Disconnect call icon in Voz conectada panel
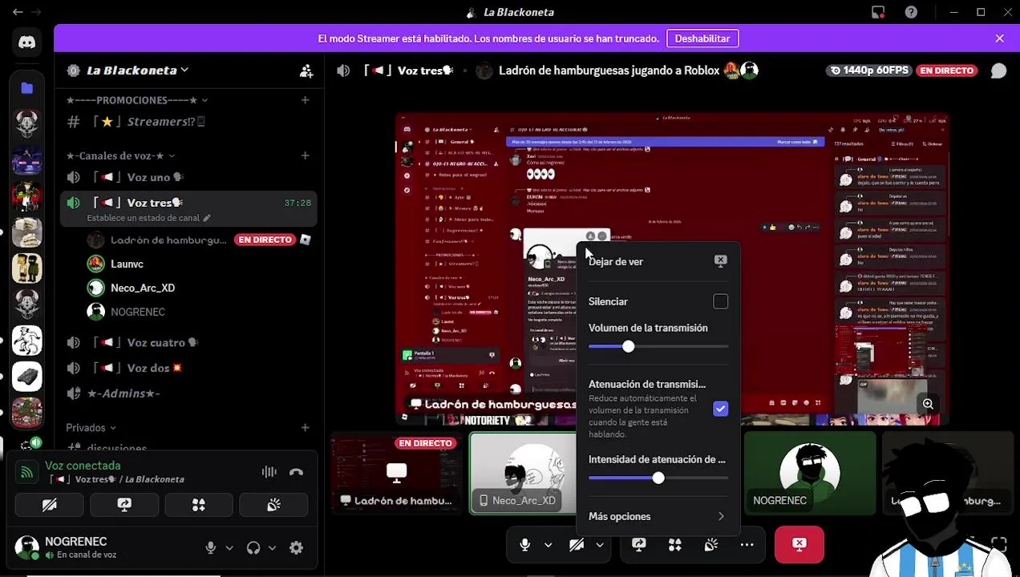 pyautogui.click(x=297, y=472)
